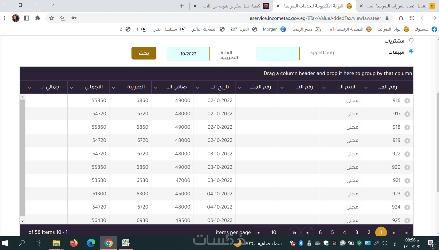Open column menu for الاجمالي header

[x=72, y=88]
